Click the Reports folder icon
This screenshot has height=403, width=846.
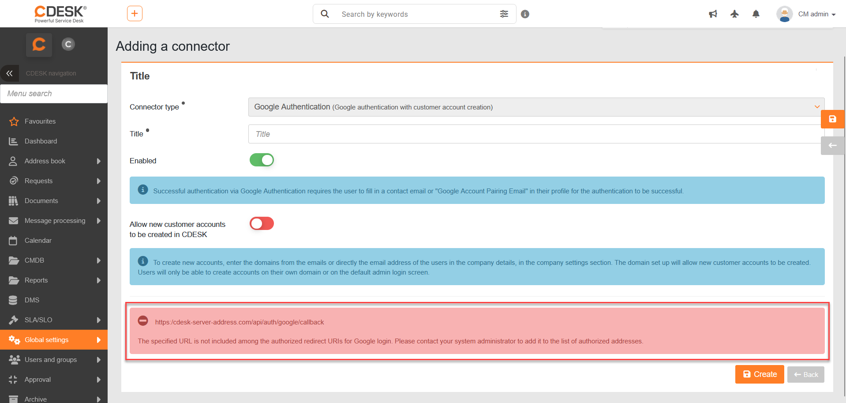point(14,280)
